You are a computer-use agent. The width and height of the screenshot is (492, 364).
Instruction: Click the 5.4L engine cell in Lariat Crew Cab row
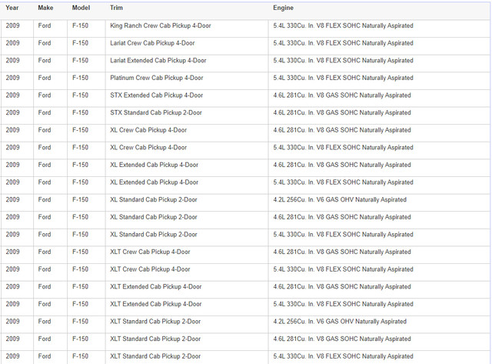click(x=343, y=43)
